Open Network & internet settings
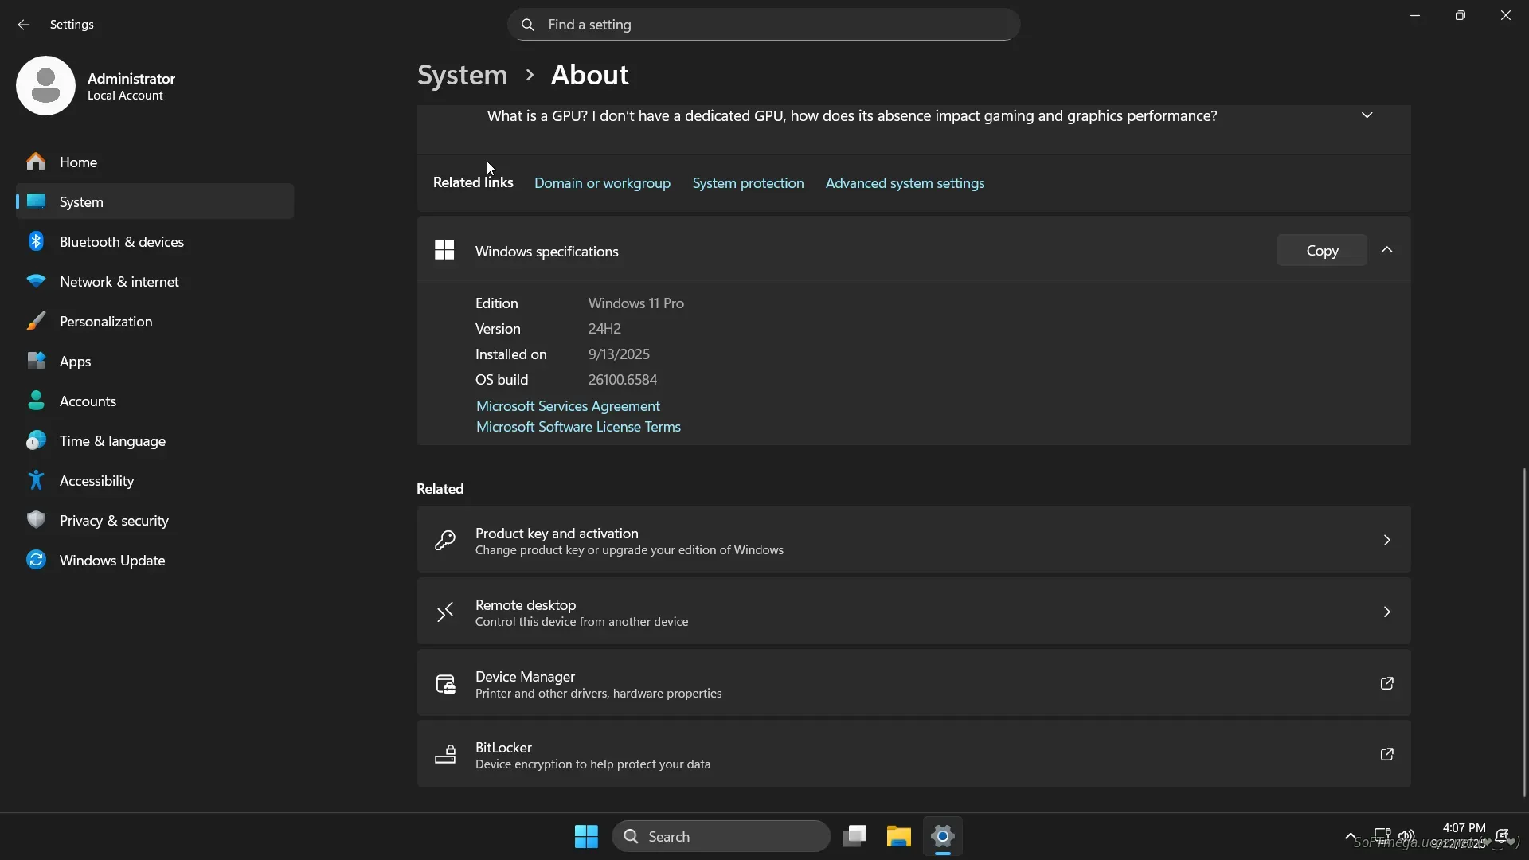The image size is (1529, 860). pyautogui.click(x=119, y=281)
